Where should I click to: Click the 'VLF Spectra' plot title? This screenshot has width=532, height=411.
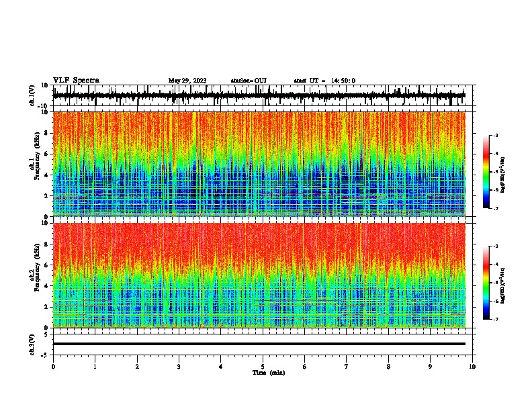(x=76, y=81)
